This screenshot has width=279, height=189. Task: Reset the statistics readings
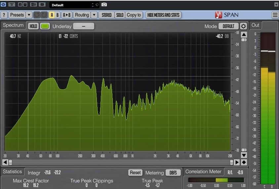pyautogui.click(x=135, y=173)
